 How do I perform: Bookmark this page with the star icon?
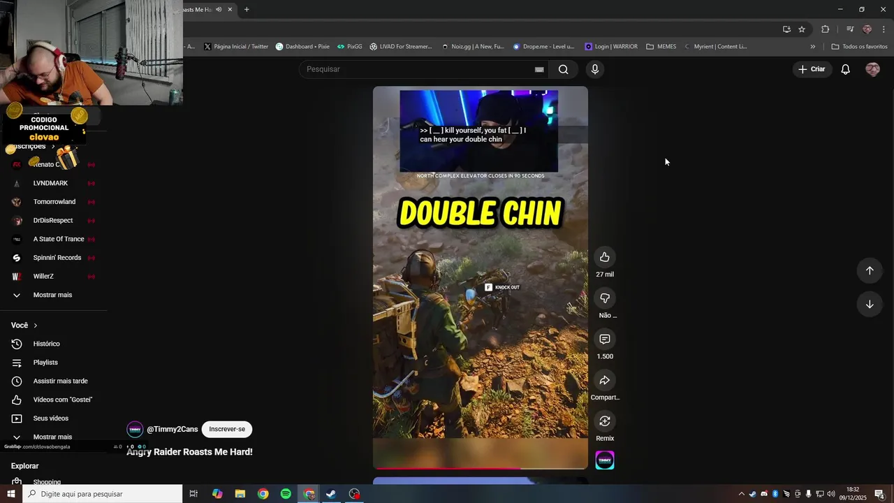coord(802,29)
